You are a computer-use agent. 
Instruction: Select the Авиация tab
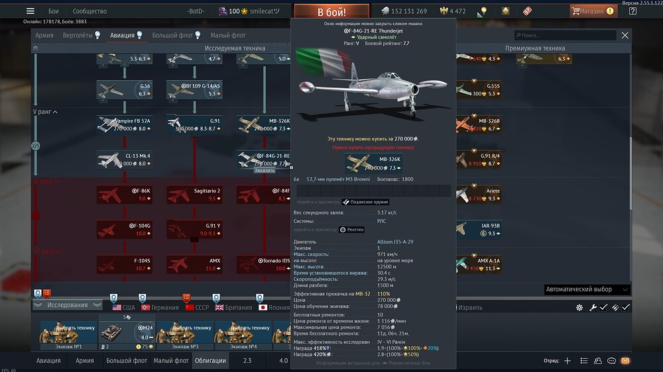tap(126, 36)
